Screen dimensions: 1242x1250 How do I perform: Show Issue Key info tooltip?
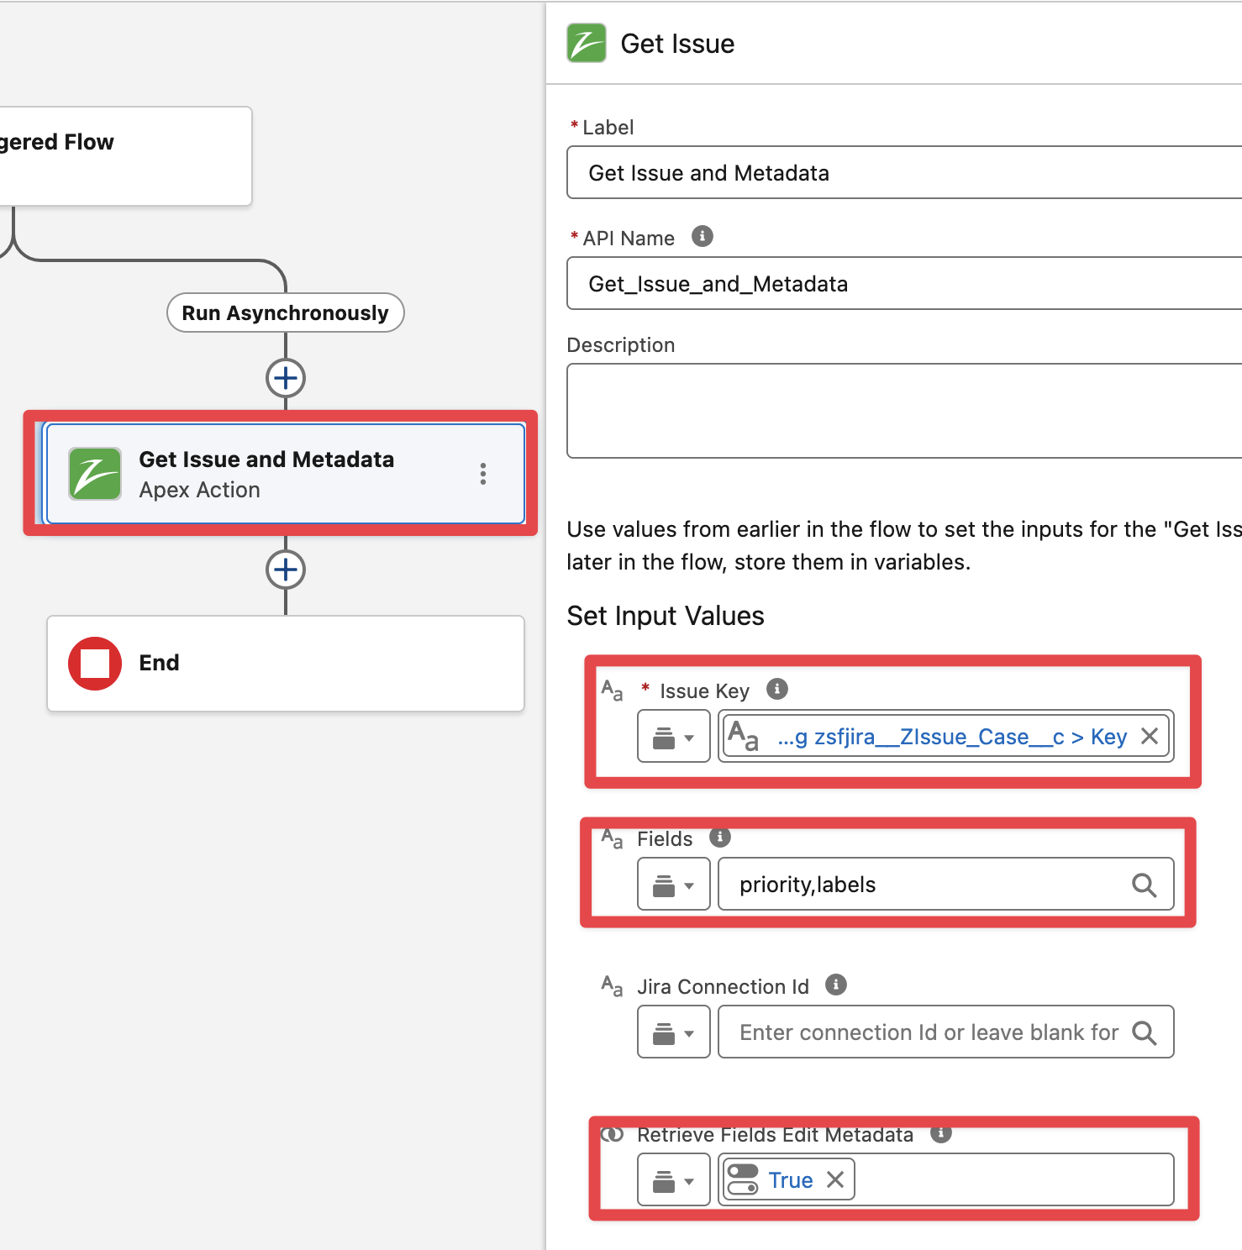coord(777,689)
